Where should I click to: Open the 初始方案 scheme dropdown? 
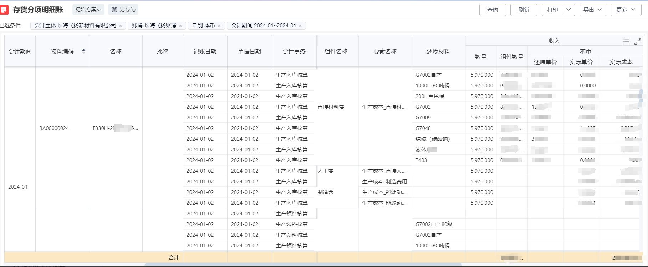88,10
